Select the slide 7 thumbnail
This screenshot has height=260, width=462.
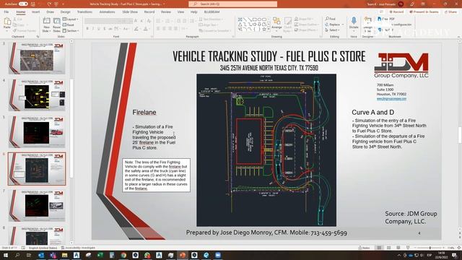click(37, 205)
